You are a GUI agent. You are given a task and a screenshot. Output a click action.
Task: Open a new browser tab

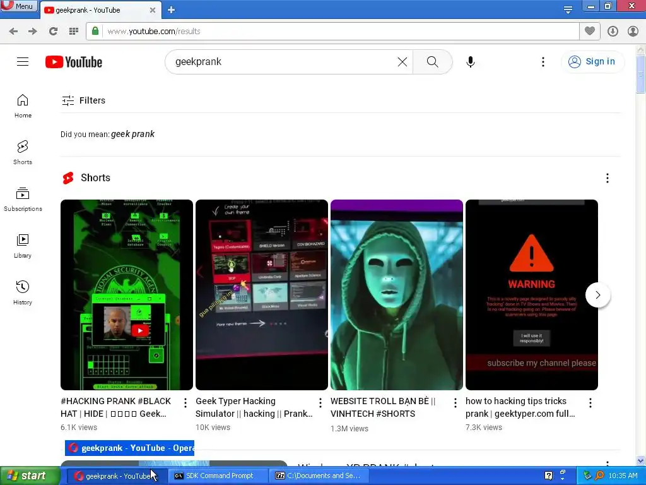click(172, 10)
